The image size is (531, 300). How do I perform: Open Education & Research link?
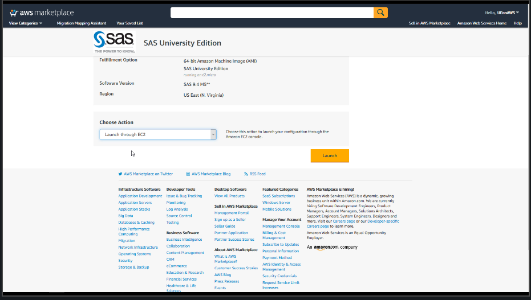[185, 273]
